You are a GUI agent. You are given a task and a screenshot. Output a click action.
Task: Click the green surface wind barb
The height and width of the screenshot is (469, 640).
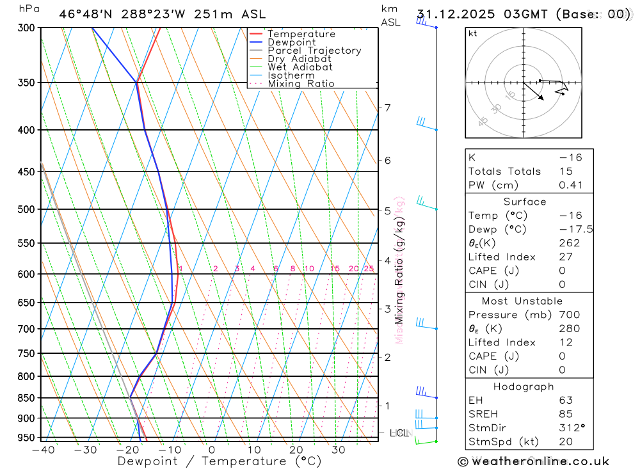pyautogui.click(x=426, y=440)
